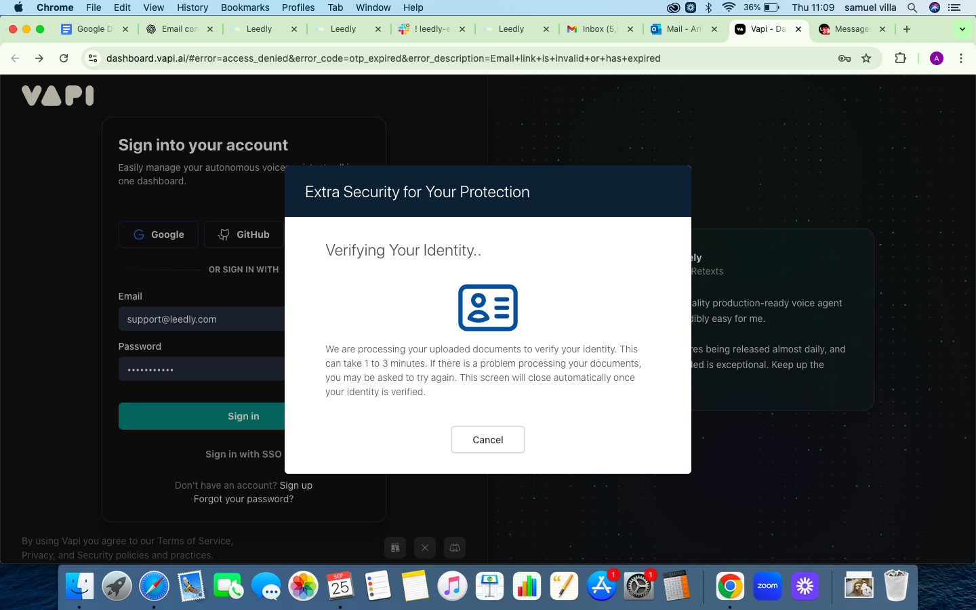
Task: Open the Discord footer icon
Action: (x=455, y=548)
